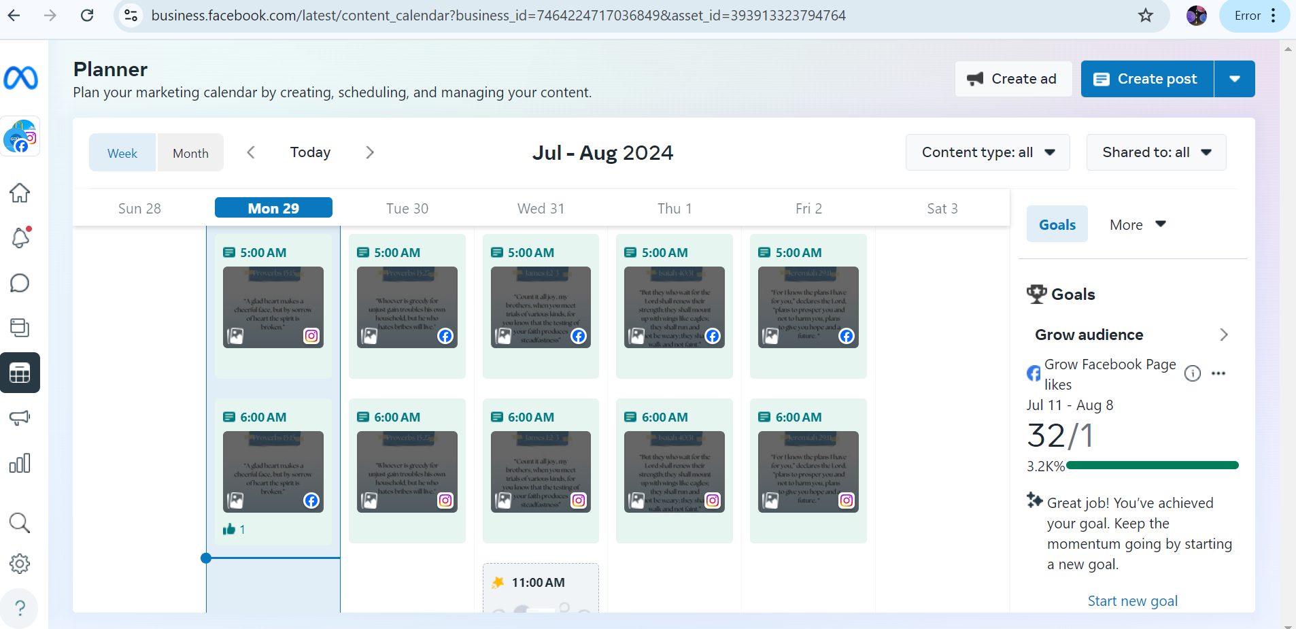1296x629 pixels.
Task: Open the Shared to: all filter
Action: pyautogui.click(x=1157, y=152)
